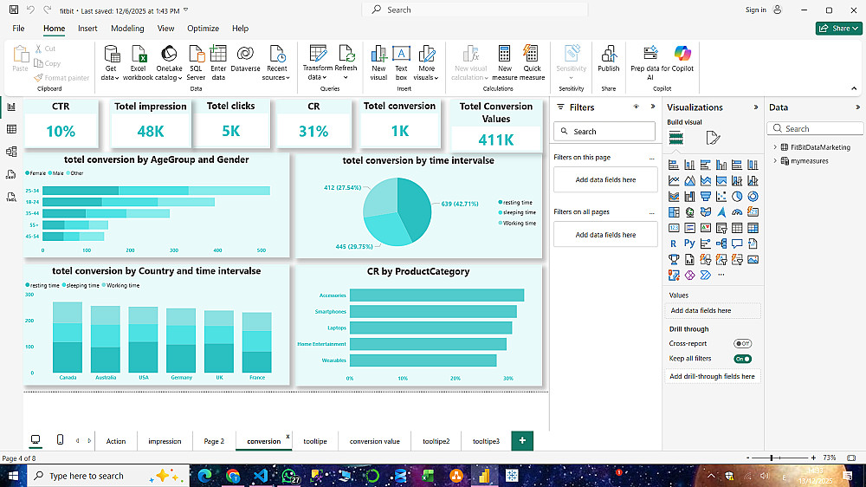
Task: Switch to the impression page tab
Action: [165, 441]
